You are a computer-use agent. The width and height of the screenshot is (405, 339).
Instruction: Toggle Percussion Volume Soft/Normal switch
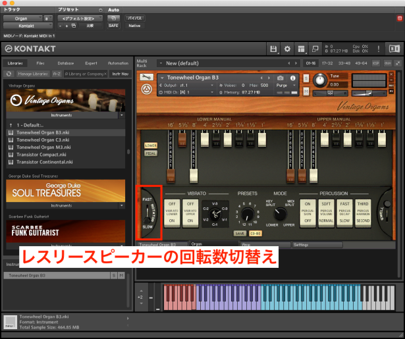[x=326, y=213]
